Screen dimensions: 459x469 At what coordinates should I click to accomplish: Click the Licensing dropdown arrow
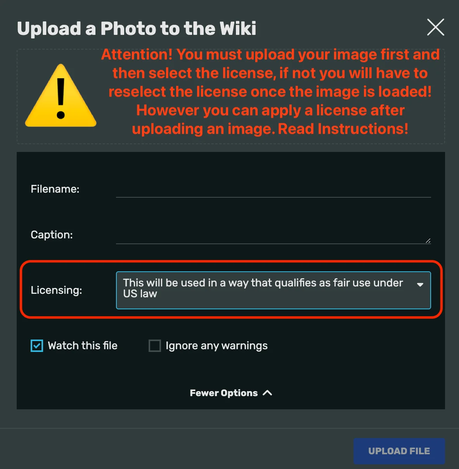420,285
